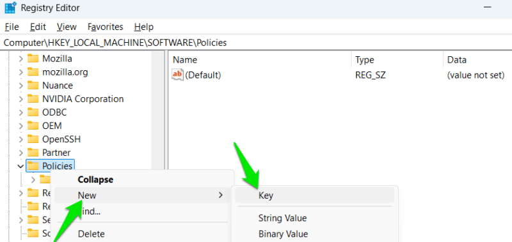The image size is (512, 242).
Task: Select the mozilla.org tree entry
Action: tap(65, 72)
